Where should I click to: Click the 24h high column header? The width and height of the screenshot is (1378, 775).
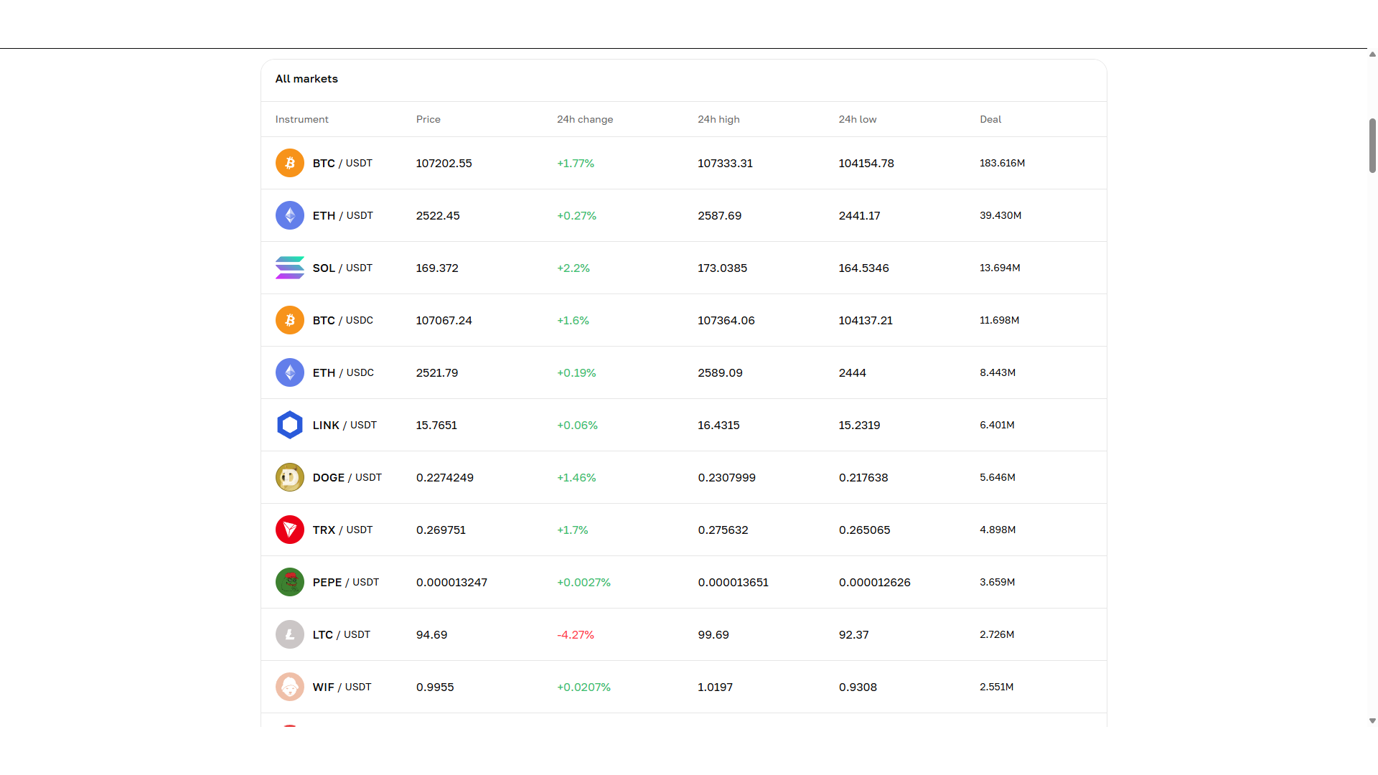[718, 119]
